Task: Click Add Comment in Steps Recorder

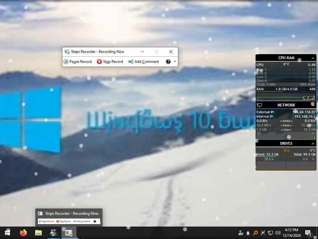Action: (x=144, y=62)
